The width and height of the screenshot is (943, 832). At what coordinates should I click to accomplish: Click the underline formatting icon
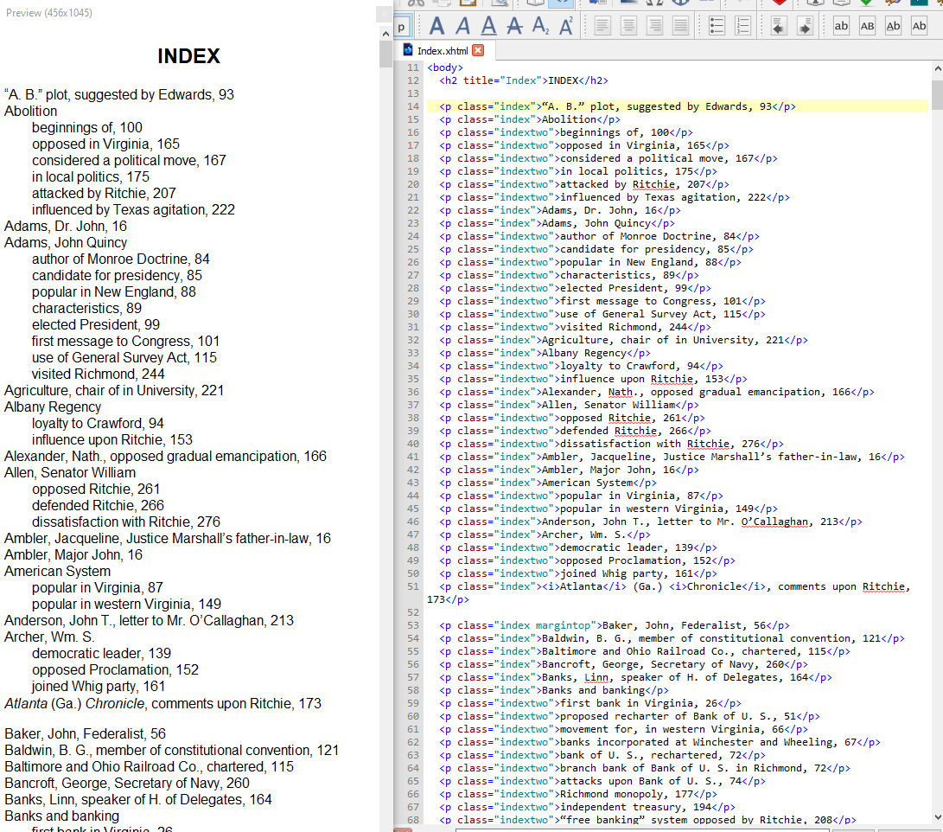click(489, 26)
